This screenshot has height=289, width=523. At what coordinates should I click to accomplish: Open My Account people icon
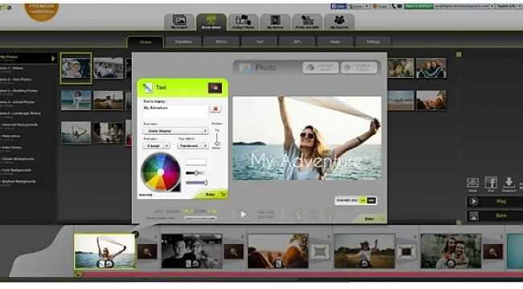(x=340, y=22)
